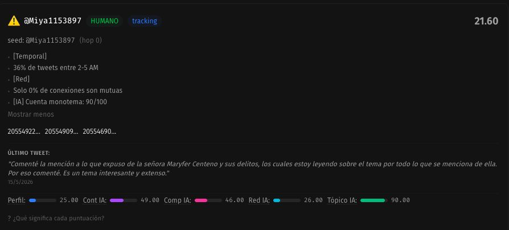Click the cyan Red IA score bar
The height and width of the screenshot is (230, 509).
[x=286, y=200]
